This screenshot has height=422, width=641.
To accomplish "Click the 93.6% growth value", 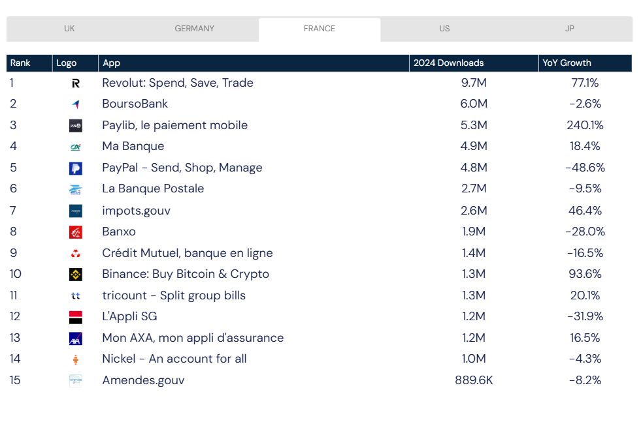I will 585,274.
